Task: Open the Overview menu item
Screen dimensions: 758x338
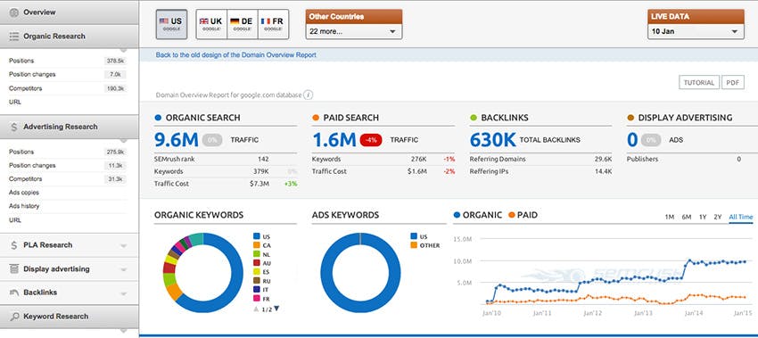Action: coord(70,12)
